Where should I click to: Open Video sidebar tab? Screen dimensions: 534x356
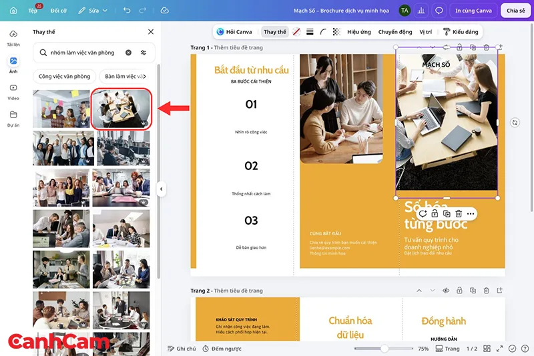pos(13,92)
